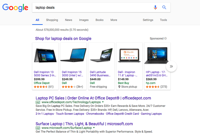
Task: Open the News tab
Action: [68, 20]
